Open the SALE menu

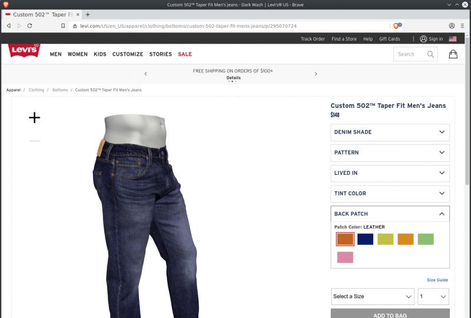185,54
